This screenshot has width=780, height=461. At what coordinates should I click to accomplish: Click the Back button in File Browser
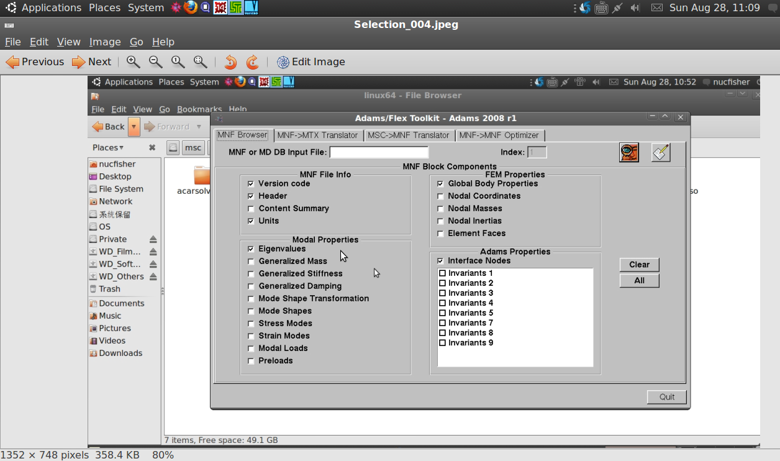coord(109,126)
